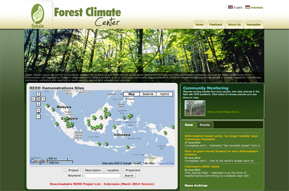Read the Deforestation-based policy 'no longer tenable' article

point(221,138)
